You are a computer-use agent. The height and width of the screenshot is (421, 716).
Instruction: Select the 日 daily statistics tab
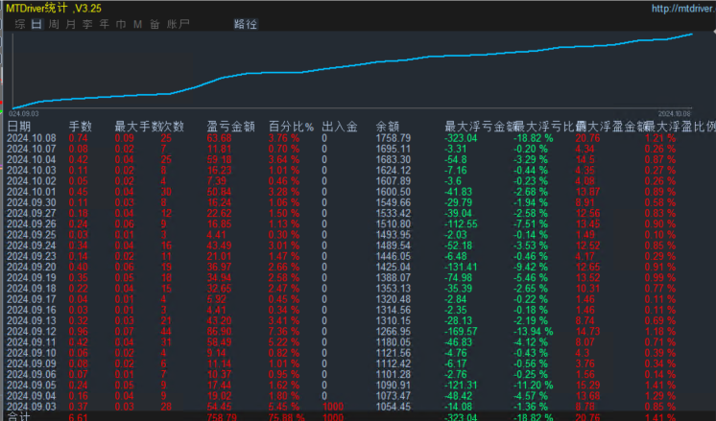(x=36, y=24)
